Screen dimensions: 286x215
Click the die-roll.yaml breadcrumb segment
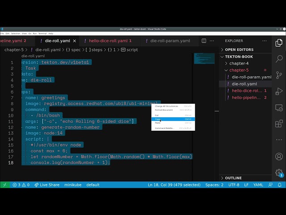(46, 50)
